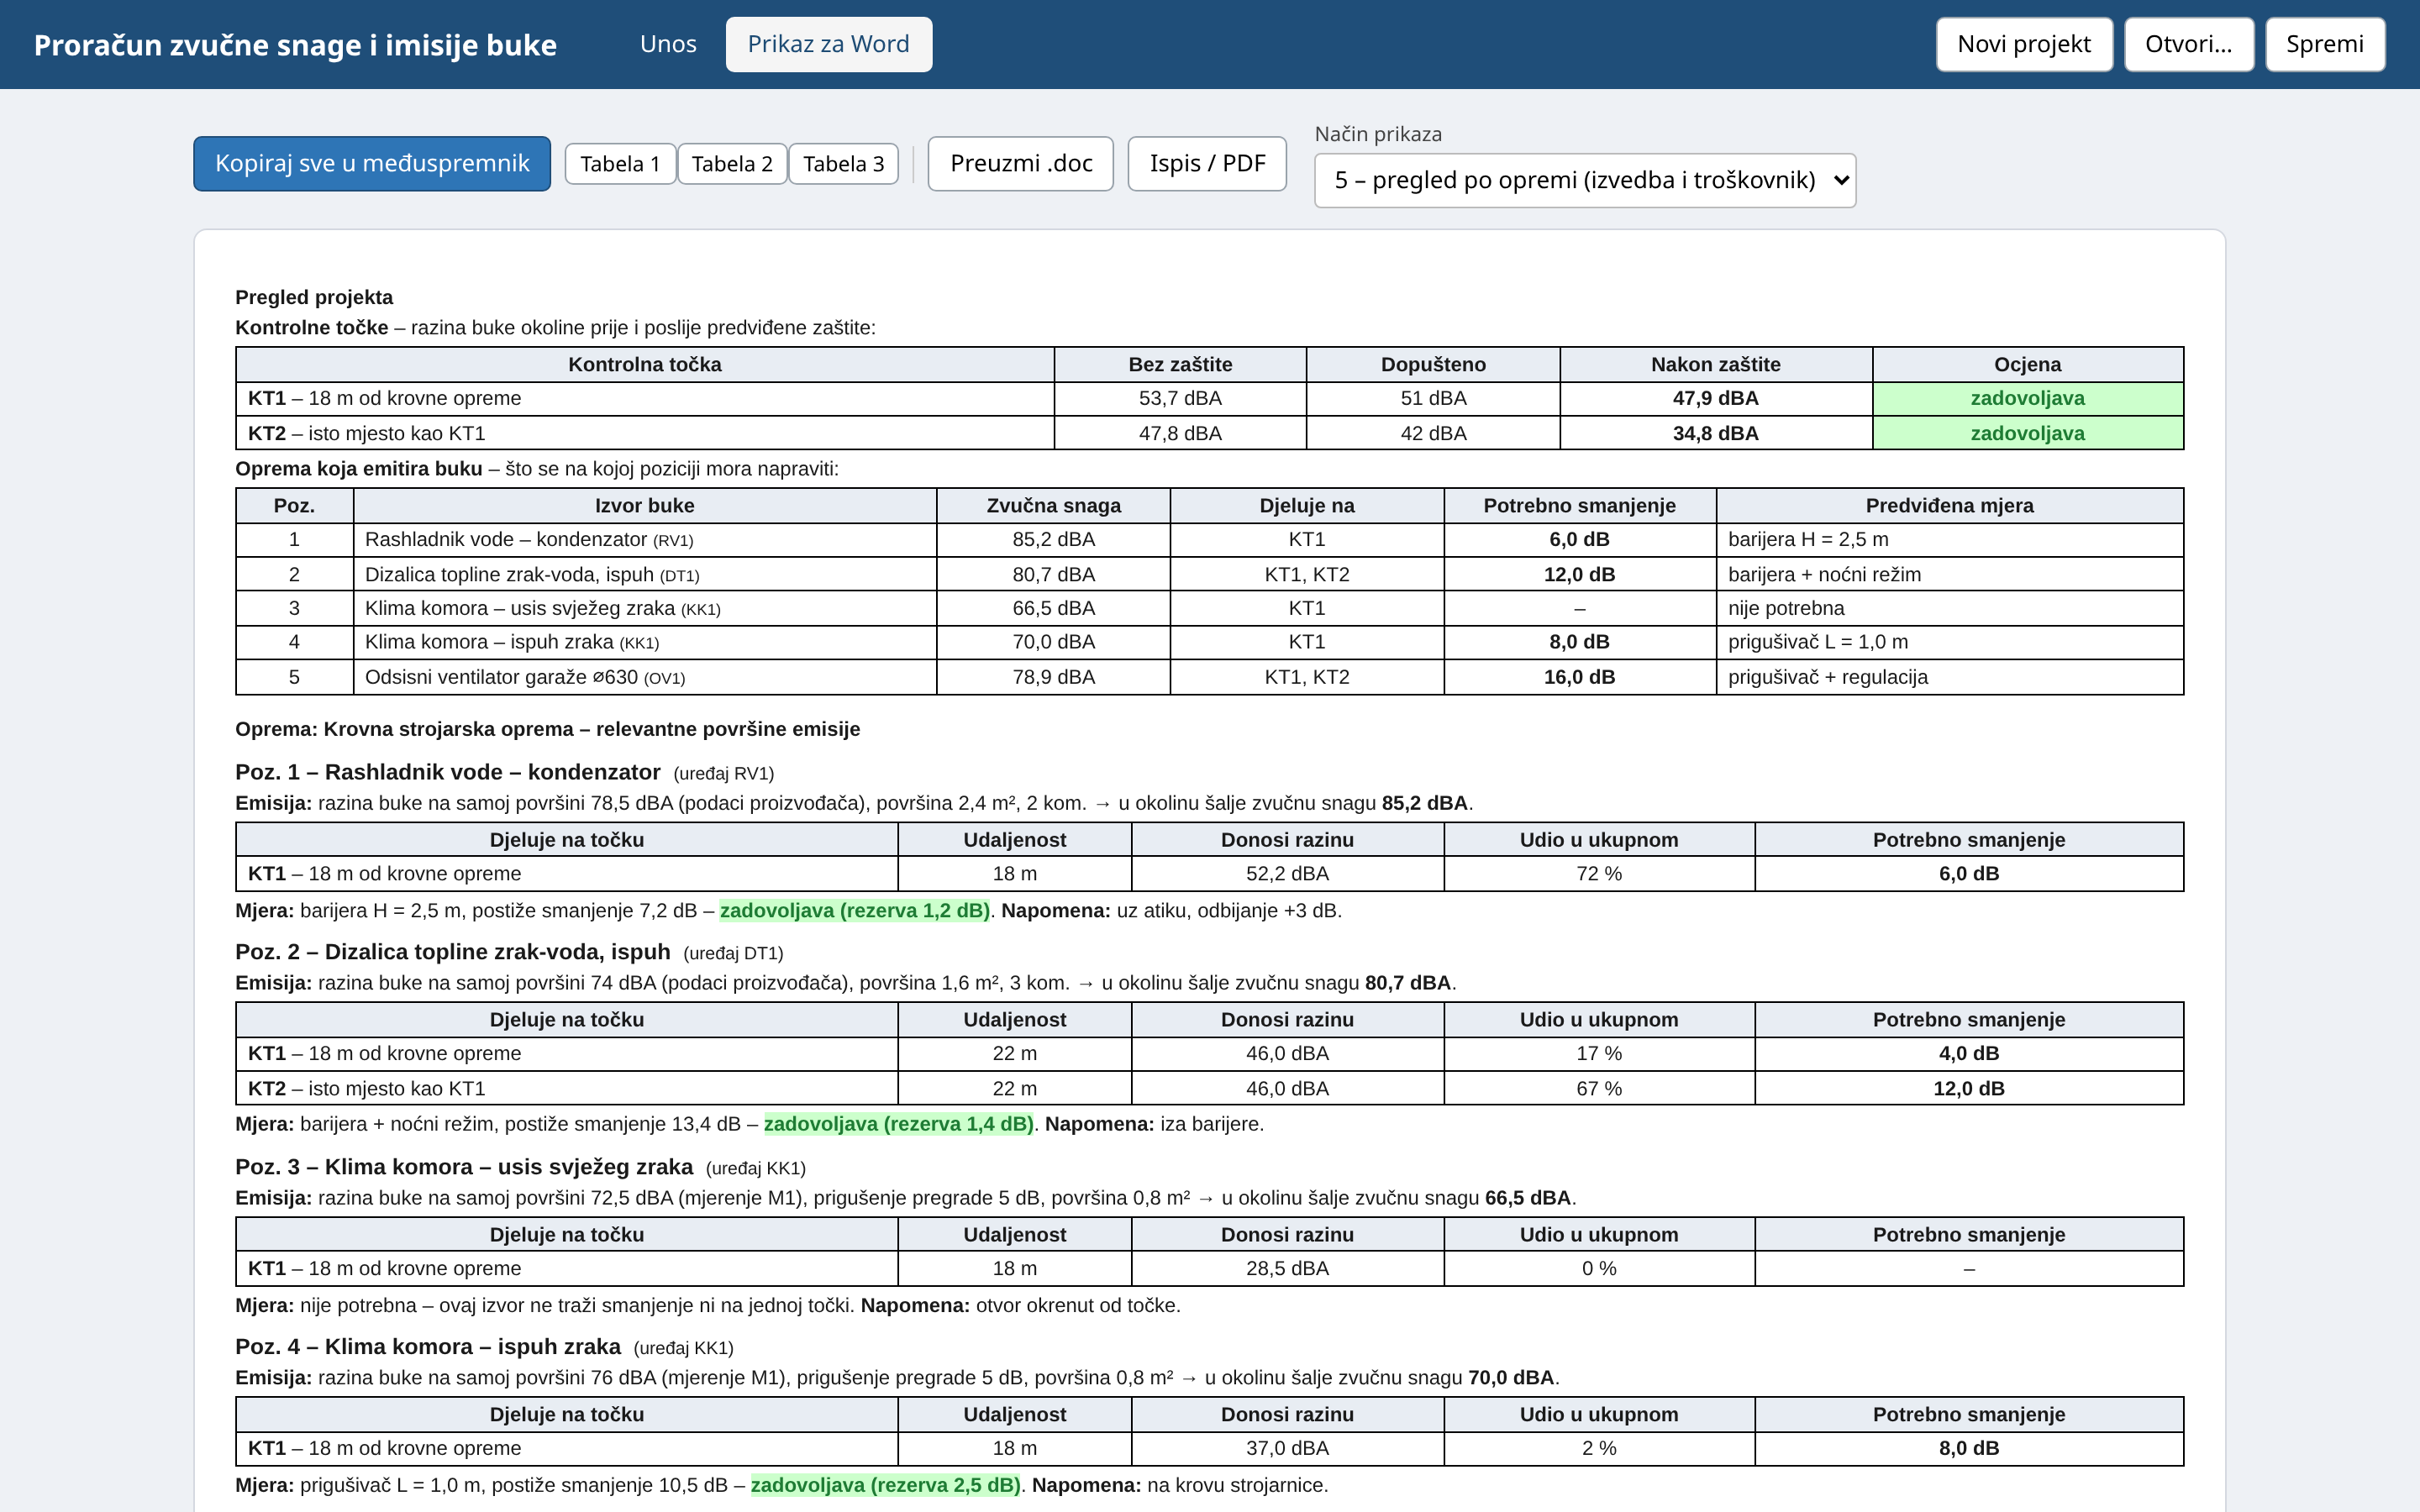2420x1512 pixels.
Task: Click 'zadovoljava (rezerva 1,4 dB)' highlight
Action: click(x=898, y=1124)
